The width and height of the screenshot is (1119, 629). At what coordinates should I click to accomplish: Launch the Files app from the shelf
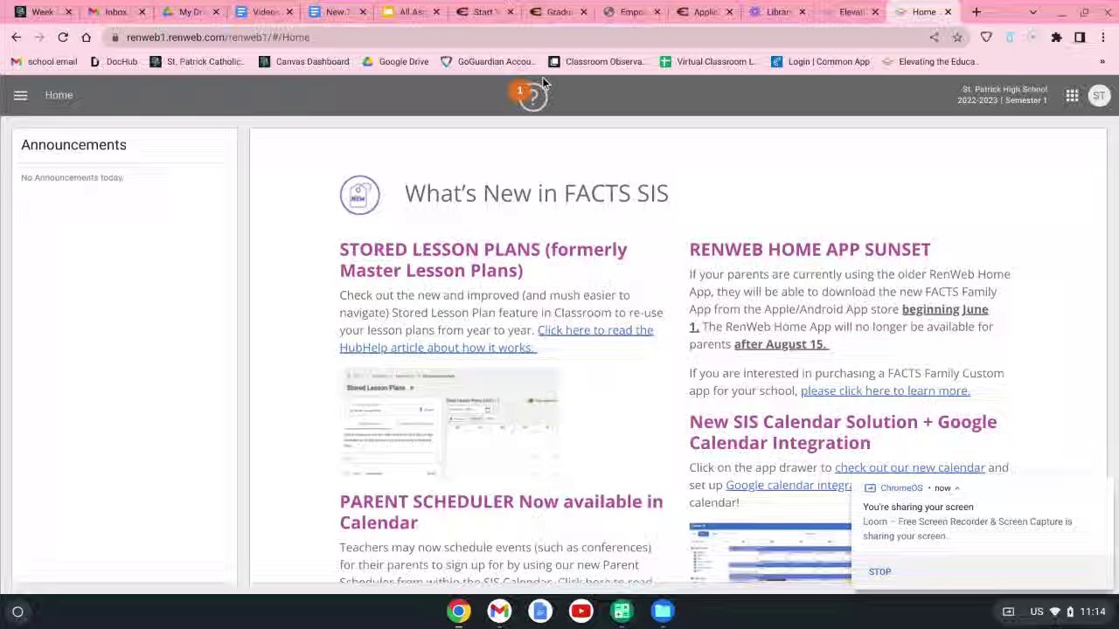(x=663, y=612)
